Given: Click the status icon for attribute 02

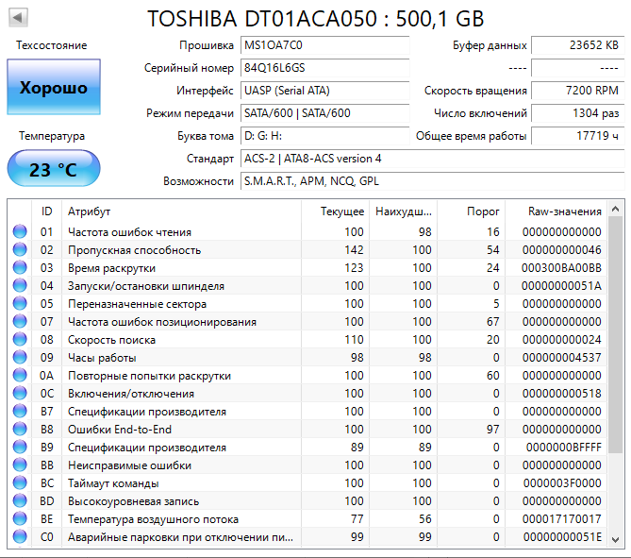Looking at the screenshot, I should (x=20, y=250).
